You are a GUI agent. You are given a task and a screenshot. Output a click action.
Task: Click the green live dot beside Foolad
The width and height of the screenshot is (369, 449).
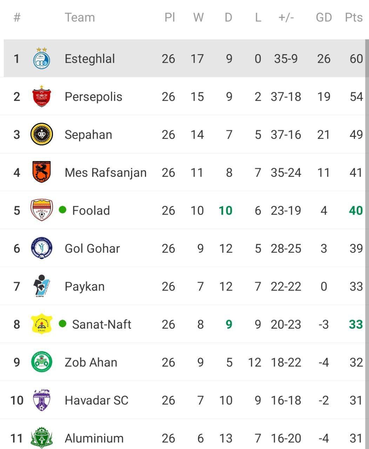(62, 210)
